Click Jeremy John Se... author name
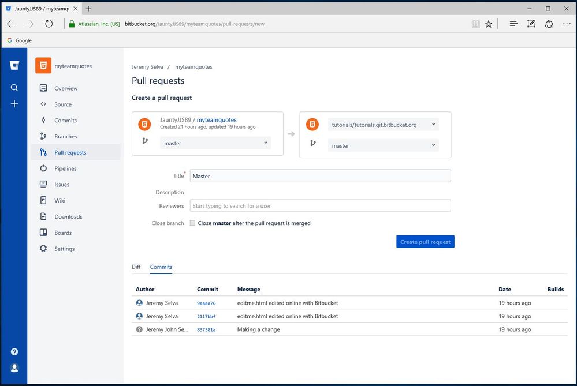 click(x=167, y=329)
